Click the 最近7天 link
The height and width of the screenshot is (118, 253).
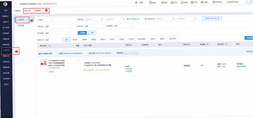(x=129, y=19)
